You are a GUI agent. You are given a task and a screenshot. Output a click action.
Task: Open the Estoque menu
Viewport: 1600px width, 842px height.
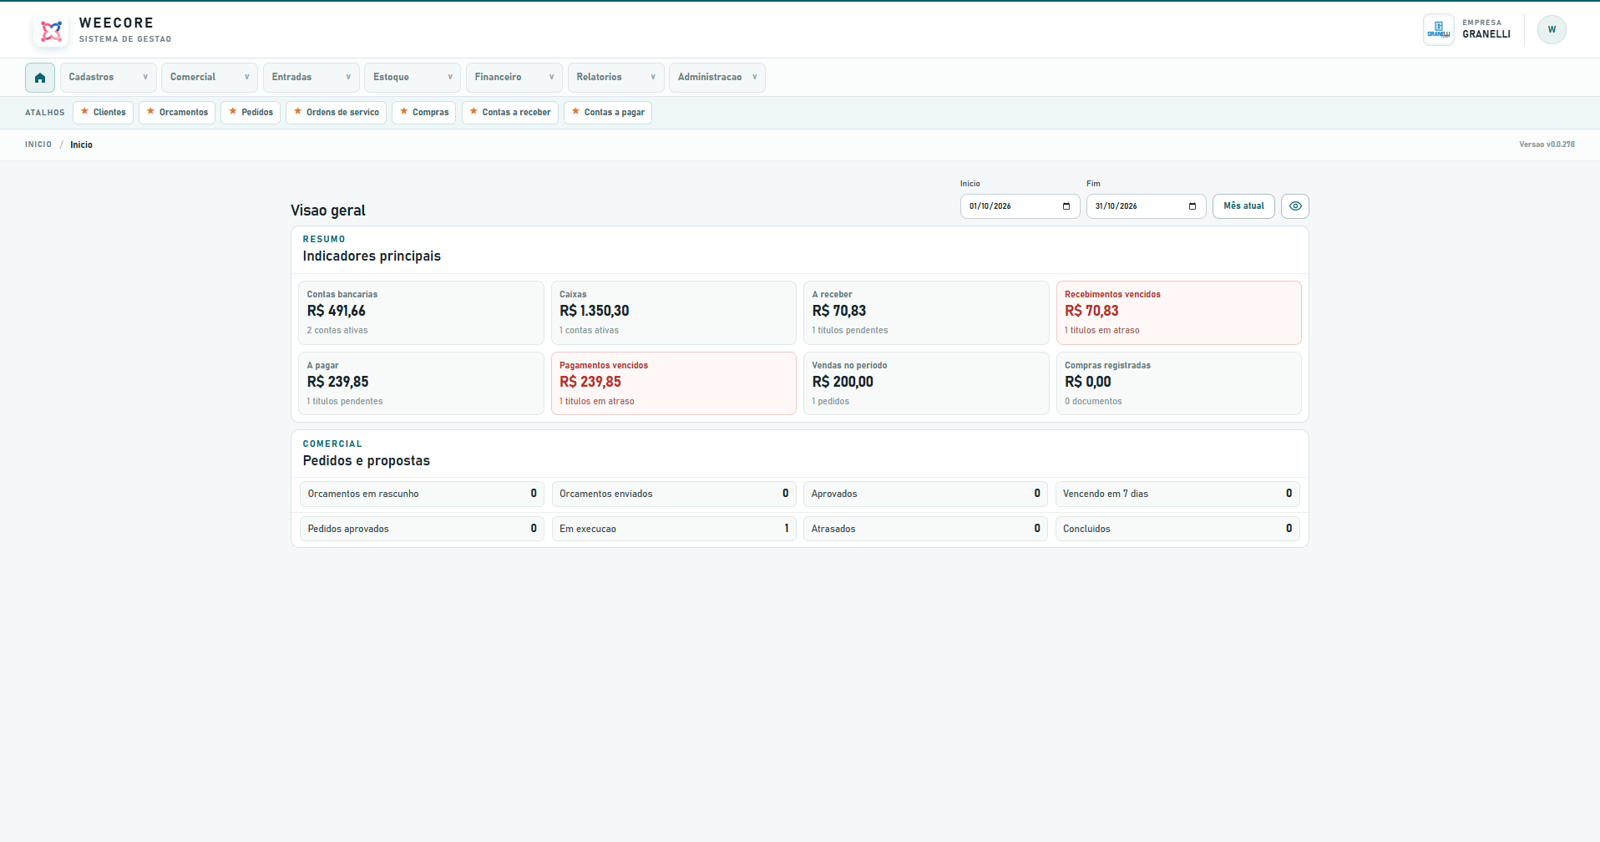click(413, 78)
